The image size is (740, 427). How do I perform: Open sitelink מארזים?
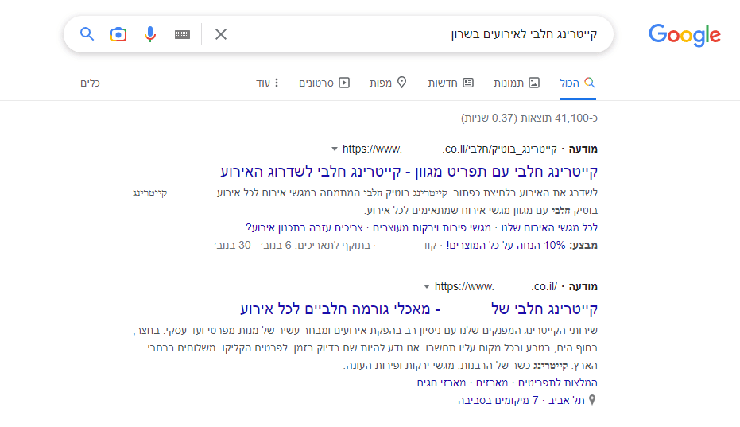492,382
